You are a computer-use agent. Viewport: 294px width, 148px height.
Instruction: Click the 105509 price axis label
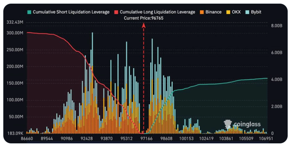[x=246, y=139]
